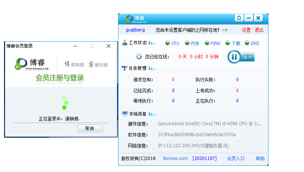Click the green login loading spinner
The height and width of the screenshot is (172, 304).
[59, 103]
